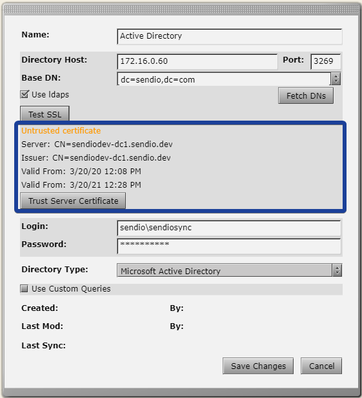Click the Login input field
This screenshot has width=362, height=398.
[x=229, y=228]
